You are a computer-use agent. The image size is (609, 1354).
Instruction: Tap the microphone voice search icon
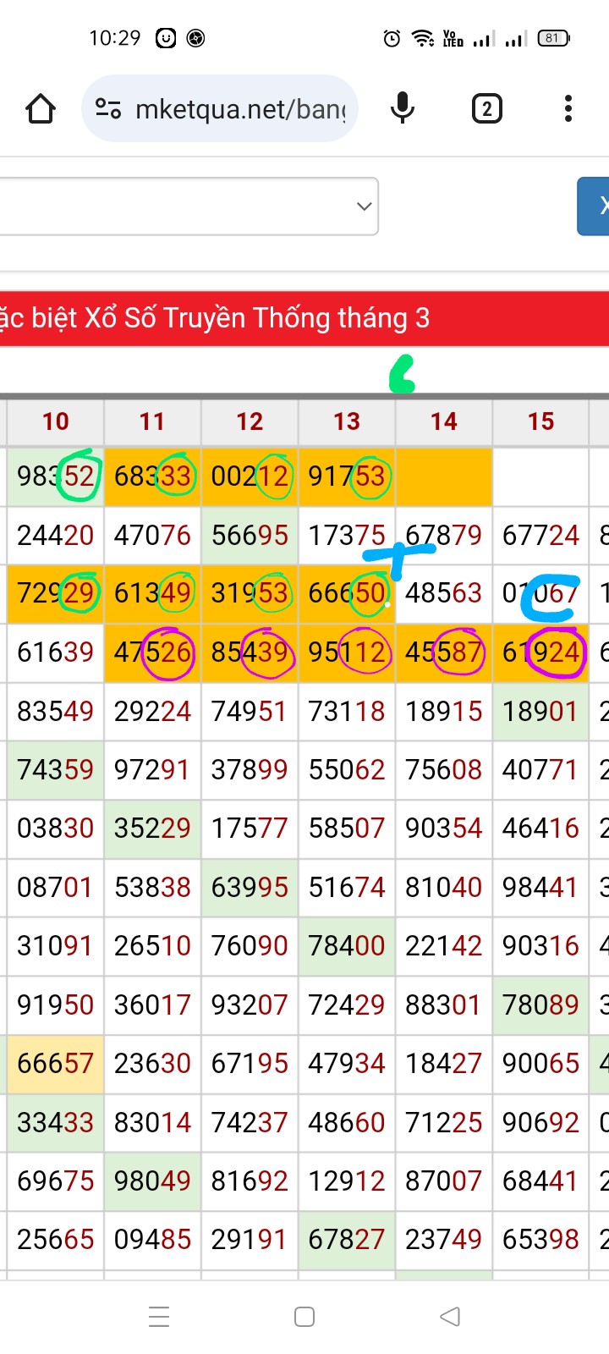tap(403, 109)
